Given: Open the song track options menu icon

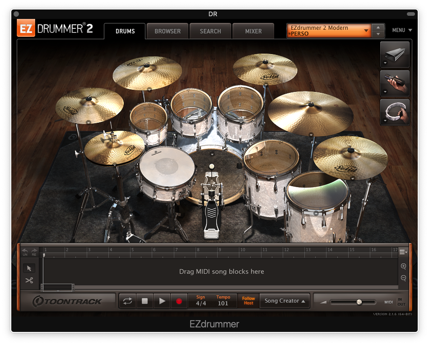Looking at the screenshot, I should (403, 252).
